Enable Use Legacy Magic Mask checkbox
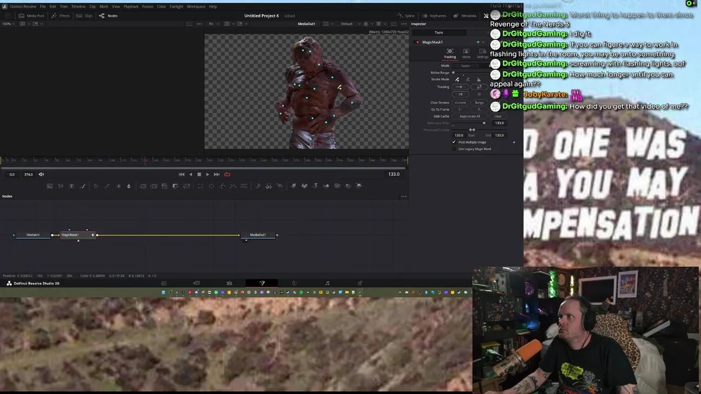 tap(454, 149)
